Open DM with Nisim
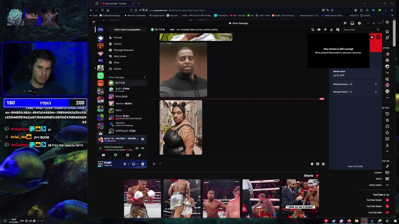Viewport: 399px width, 224px height. 127,110
